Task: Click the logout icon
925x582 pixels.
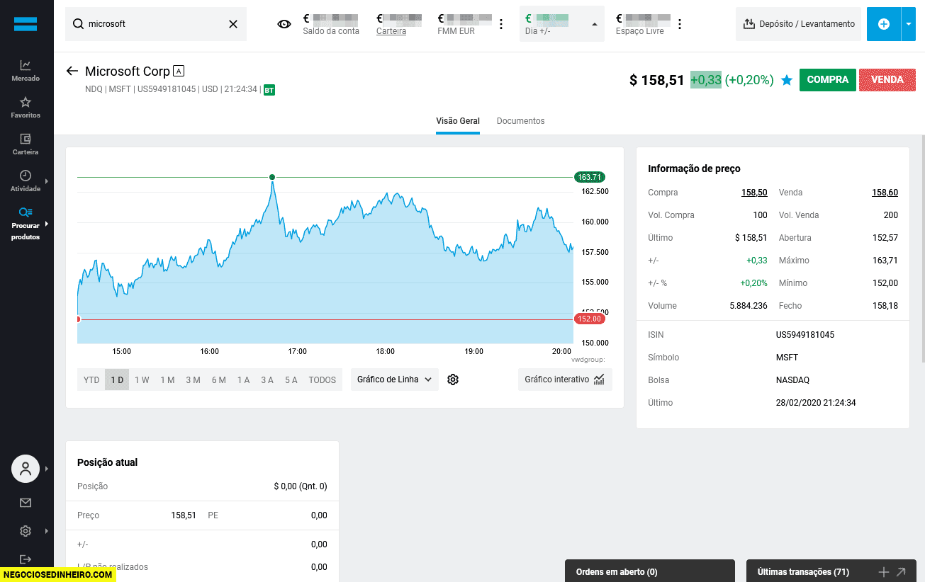Action: coord(26,559)
